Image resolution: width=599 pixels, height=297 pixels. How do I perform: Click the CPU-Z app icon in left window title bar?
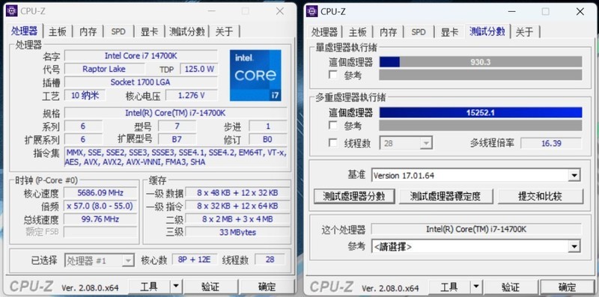click(12, 11)
